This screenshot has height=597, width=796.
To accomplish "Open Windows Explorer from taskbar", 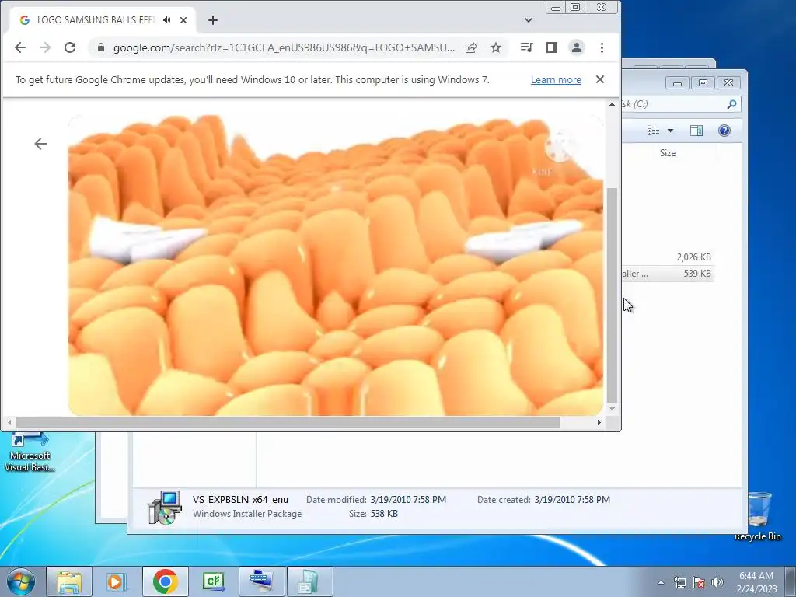I will pos(69,581).
